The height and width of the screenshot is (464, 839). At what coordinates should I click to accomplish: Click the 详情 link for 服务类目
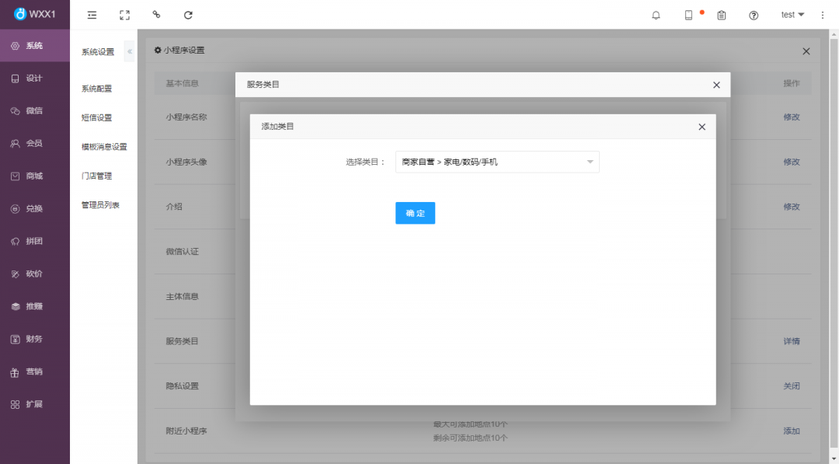click(791, 341)
